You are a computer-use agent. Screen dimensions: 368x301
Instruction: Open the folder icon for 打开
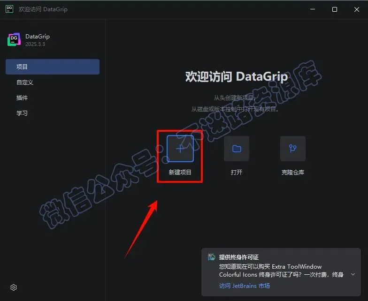coord(237,149)
